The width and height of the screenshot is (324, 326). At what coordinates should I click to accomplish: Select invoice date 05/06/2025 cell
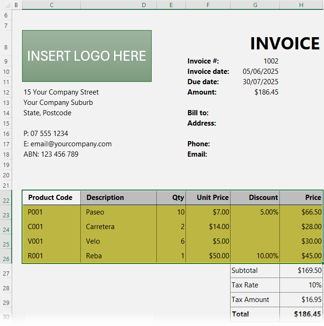tap(255, 72)
